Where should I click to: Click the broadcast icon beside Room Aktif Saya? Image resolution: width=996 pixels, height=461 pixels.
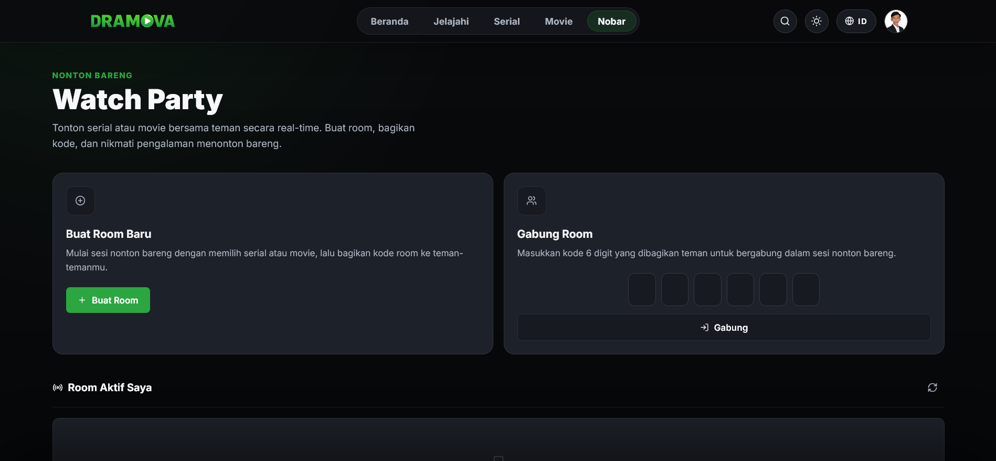click(x=58, y=387)
